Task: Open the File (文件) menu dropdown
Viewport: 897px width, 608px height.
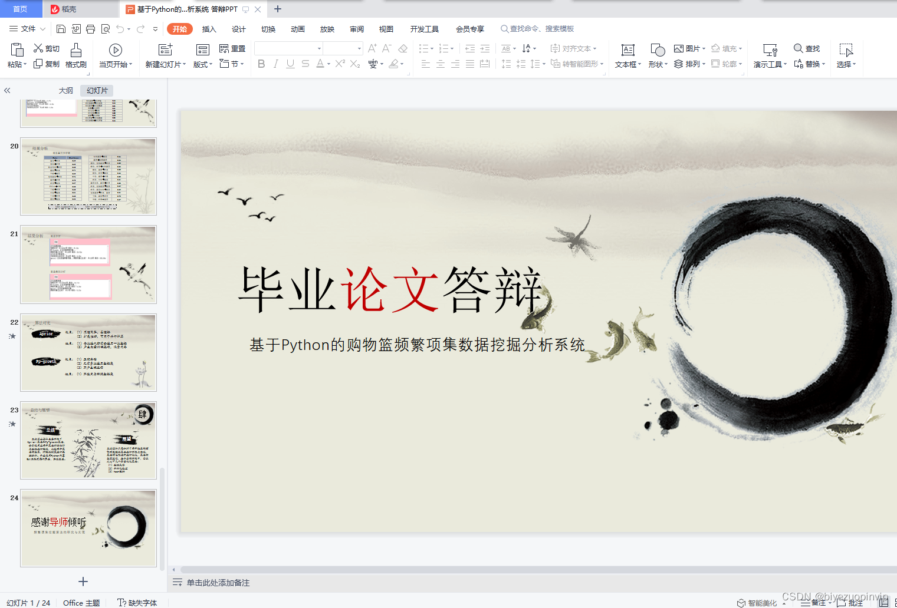Action: click(28, 29)
